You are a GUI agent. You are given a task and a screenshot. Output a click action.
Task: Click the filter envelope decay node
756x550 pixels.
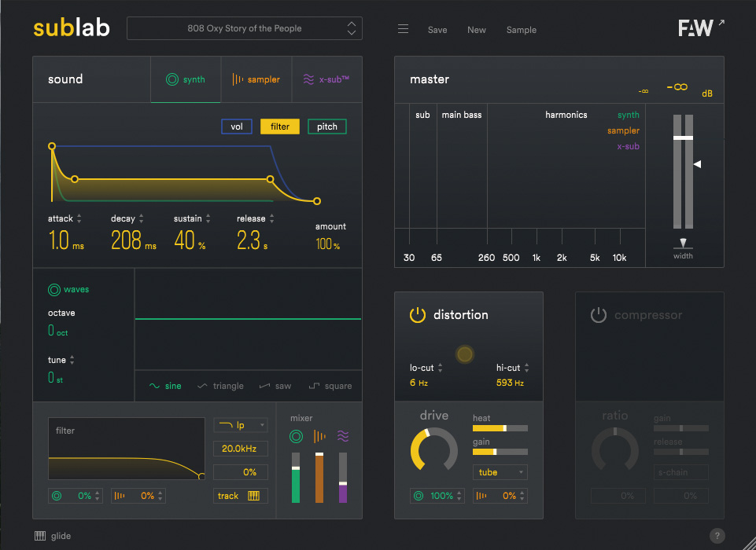click(74, 179)
